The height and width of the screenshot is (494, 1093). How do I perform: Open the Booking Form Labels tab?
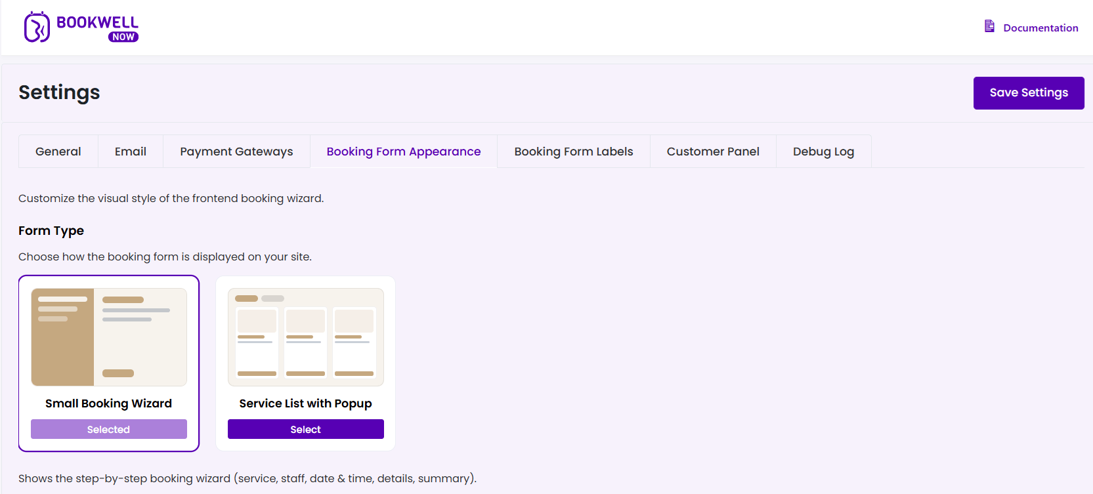(574, 152)
